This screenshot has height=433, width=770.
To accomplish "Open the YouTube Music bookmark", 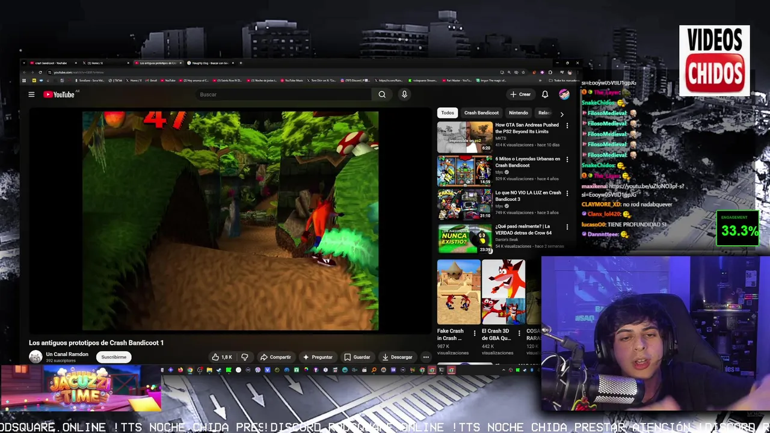I will (x=291, y=80).
